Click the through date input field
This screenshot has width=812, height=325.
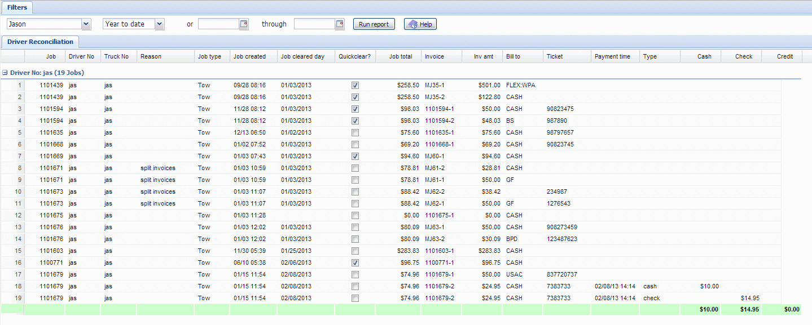(x=314, y=24)
